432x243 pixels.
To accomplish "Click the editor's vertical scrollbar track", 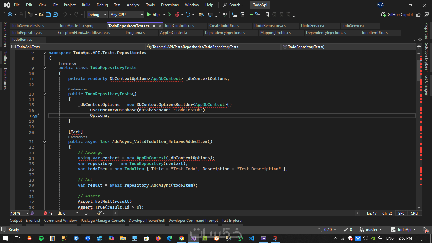I will coord(419,142).
